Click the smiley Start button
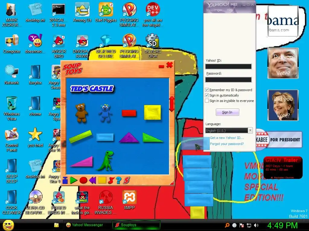Viewport: 309px width, 231px height. (x=8, y=225)
